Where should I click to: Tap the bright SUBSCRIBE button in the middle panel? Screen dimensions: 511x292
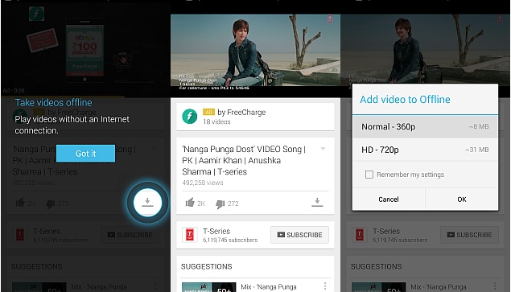(300, 235)
